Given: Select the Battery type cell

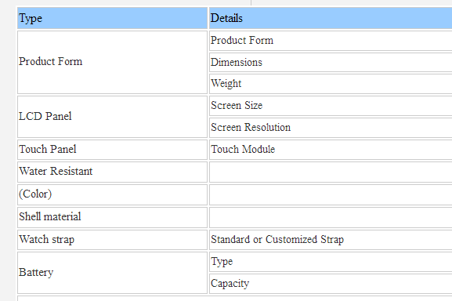Looking at the screenshot, I should [x=113, y=273].
